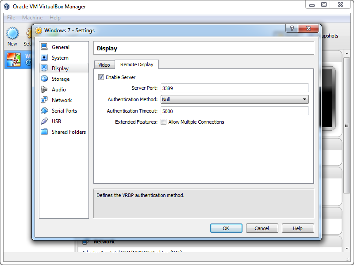The image size is (354, 265).
Task: Uncheck the Enable Server checkbox
Action: click(101, 77)
